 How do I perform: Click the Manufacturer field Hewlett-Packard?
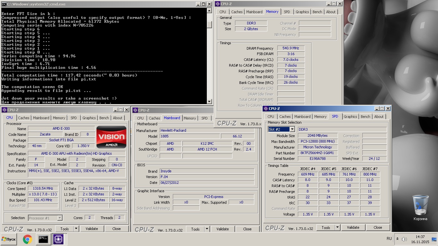point(207,130)
